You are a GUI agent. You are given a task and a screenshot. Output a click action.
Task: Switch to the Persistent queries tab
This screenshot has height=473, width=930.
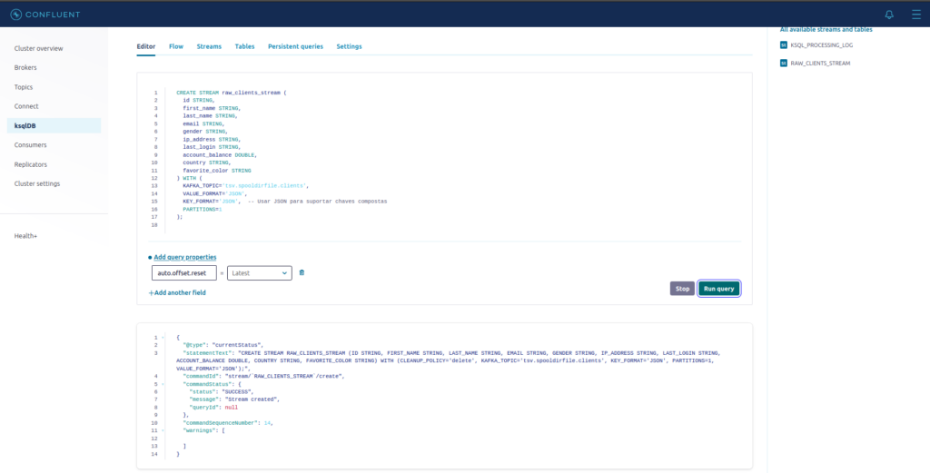295,46
